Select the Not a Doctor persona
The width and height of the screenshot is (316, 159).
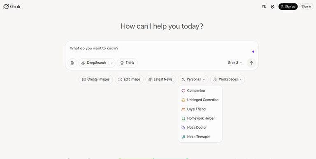[200, 128]
